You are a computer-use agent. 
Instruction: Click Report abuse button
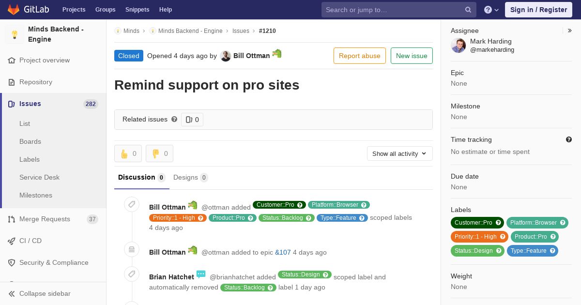coord(360,56)
